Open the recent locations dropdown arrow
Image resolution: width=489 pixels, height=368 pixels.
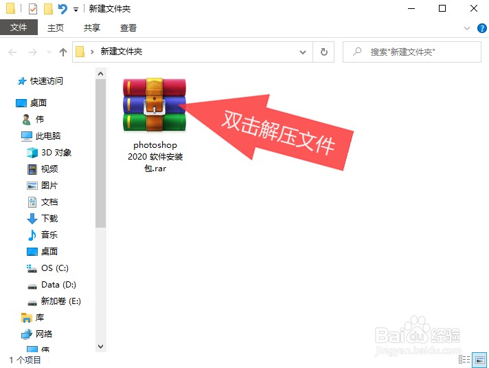[x=49, y=52]
